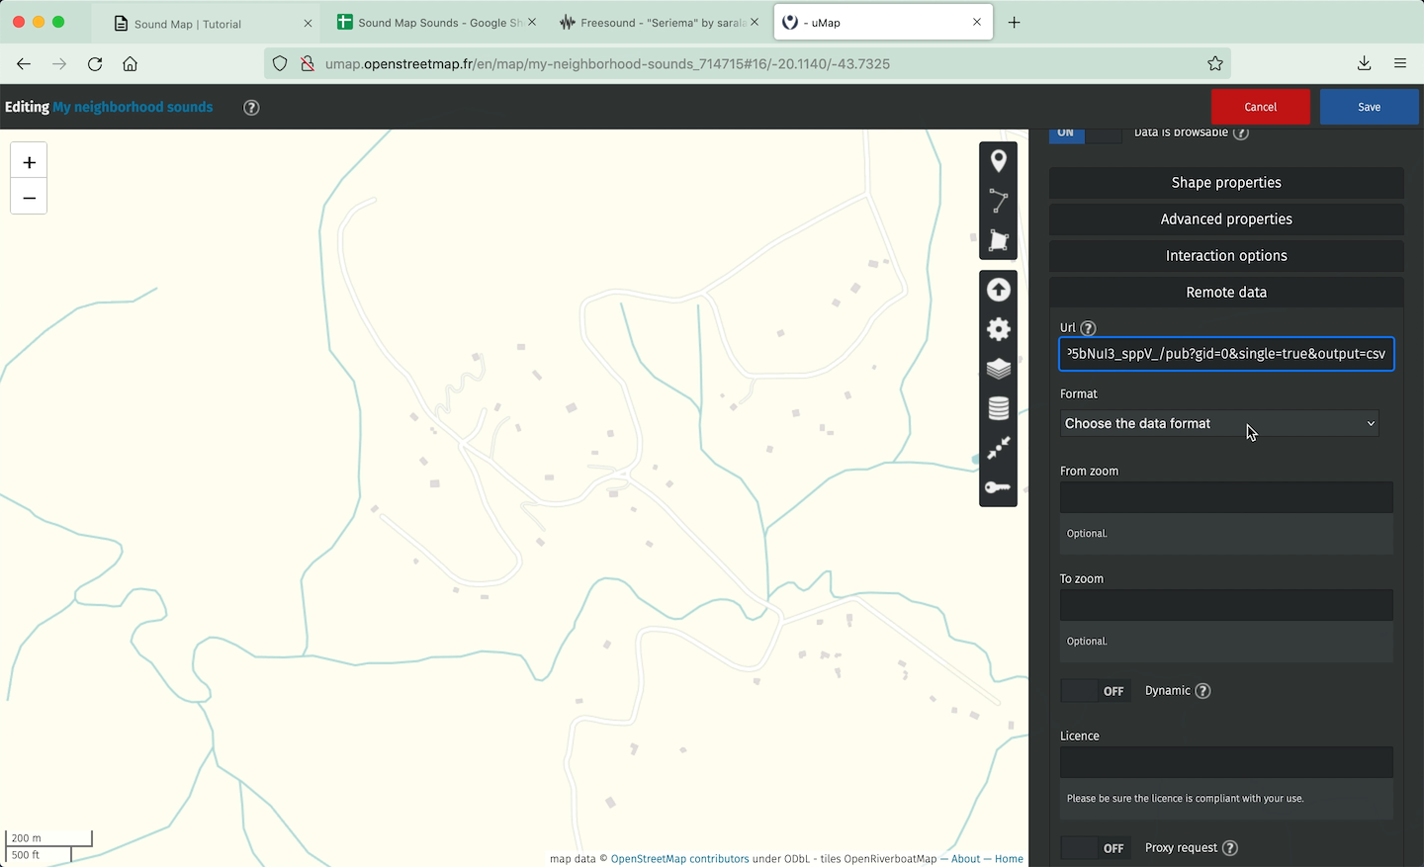The height and width of the screenshot is (867, 1424).
Task: Select the draw polyline tool
Action: (998, 202)
